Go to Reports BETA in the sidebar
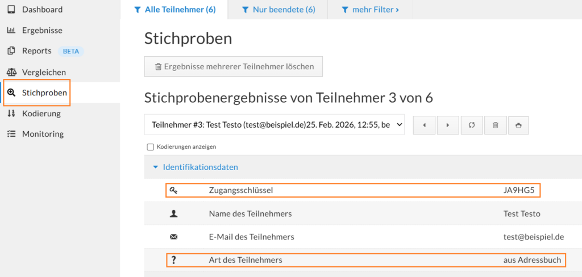 (x=37, y=51)
